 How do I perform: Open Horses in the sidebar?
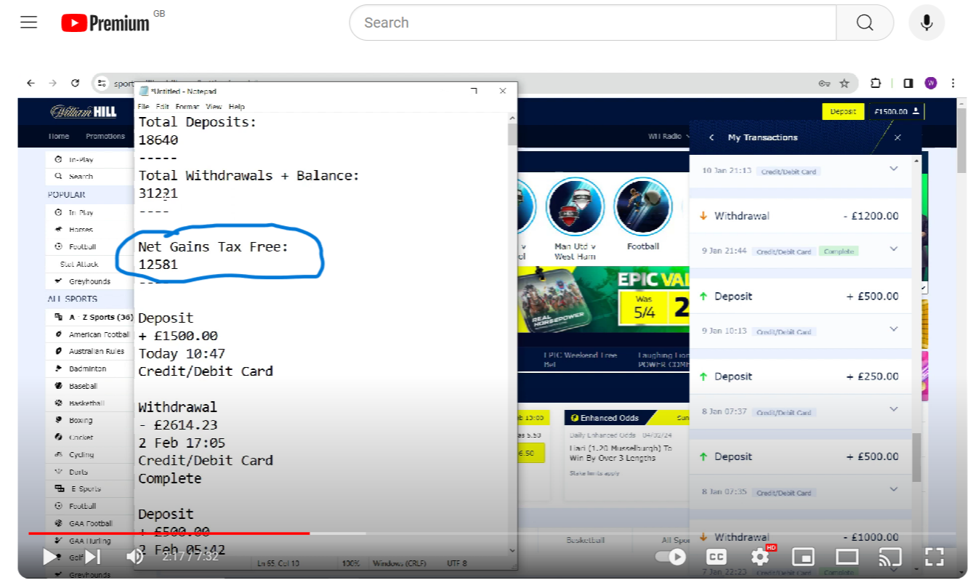click(80, 229)
